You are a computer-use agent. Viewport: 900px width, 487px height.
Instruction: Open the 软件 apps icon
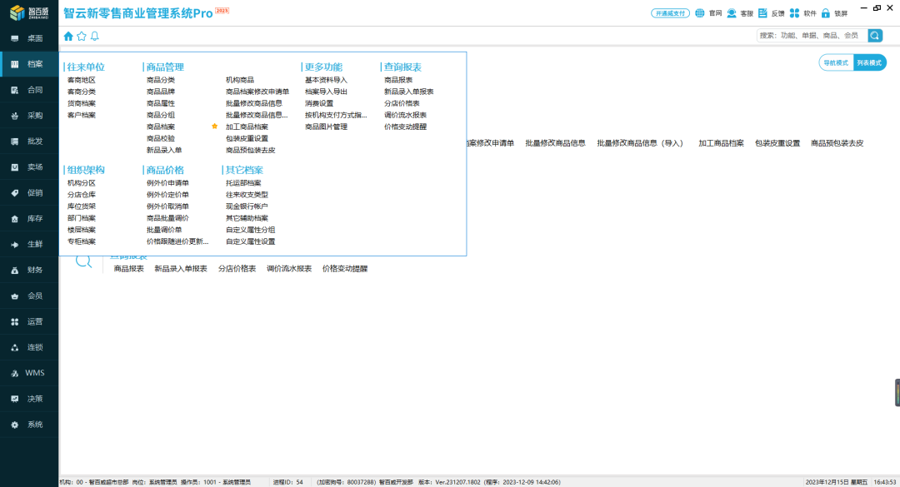click(795, 13)
